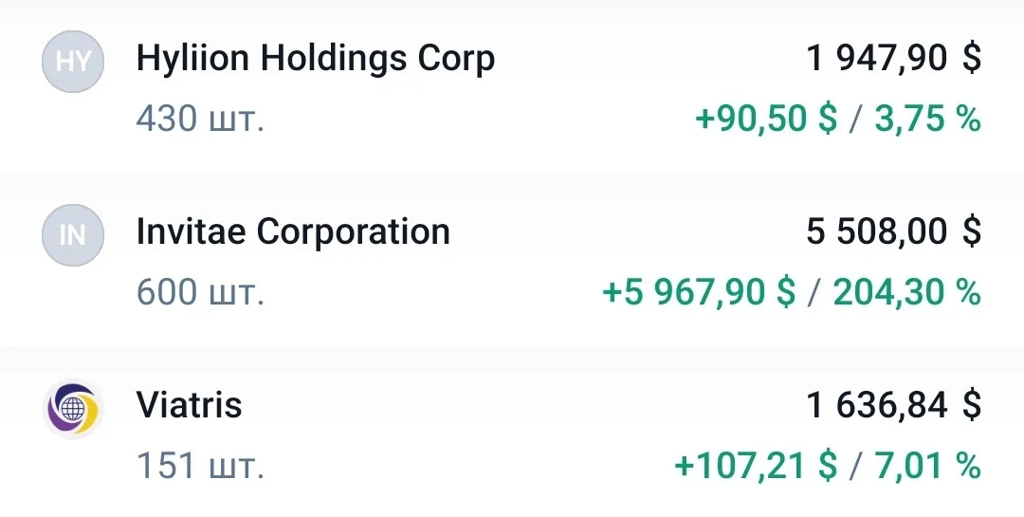This screenshot has width=1024, height=517.
Task: Tap the IN avatar icon for Invitae
Action: coord(72,234)
